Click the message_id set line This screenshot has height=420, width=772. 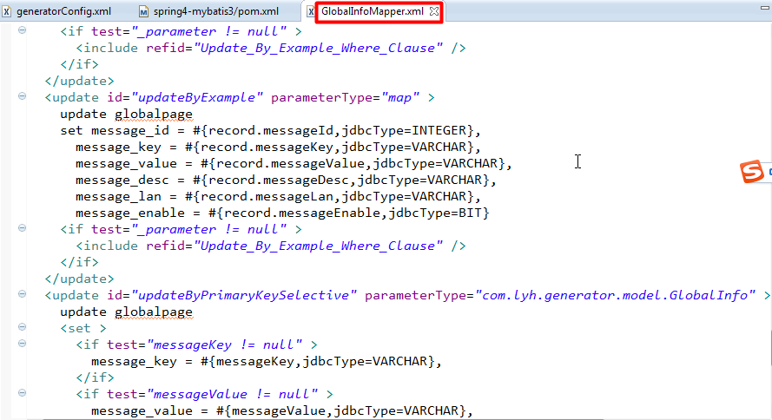[270, 130]
